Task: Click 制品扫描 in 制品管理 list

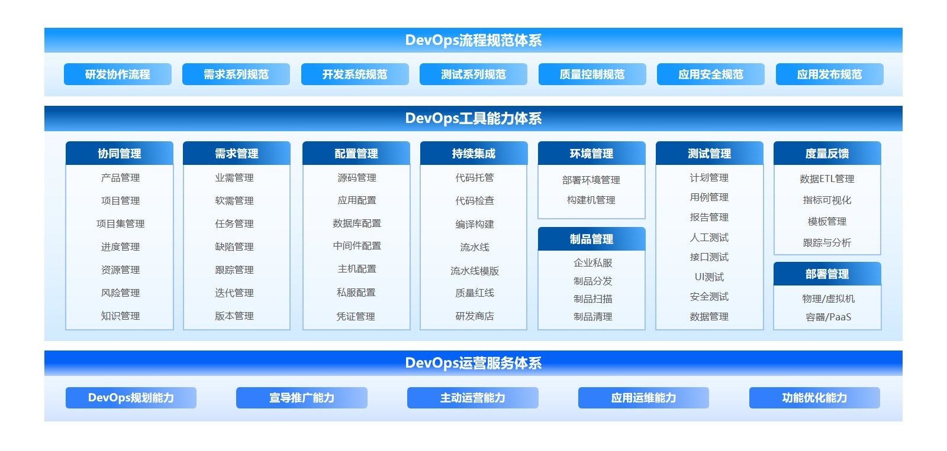Action: [x=592, y=299]
